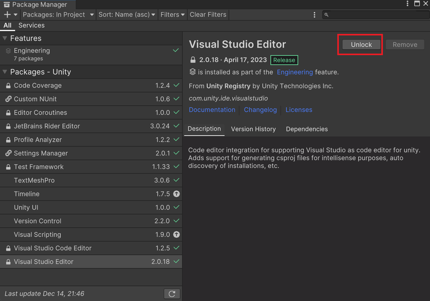This screenshot has height=301, width=430.
Task: Select the Visual Scripting package
Action: coord(91,235)
